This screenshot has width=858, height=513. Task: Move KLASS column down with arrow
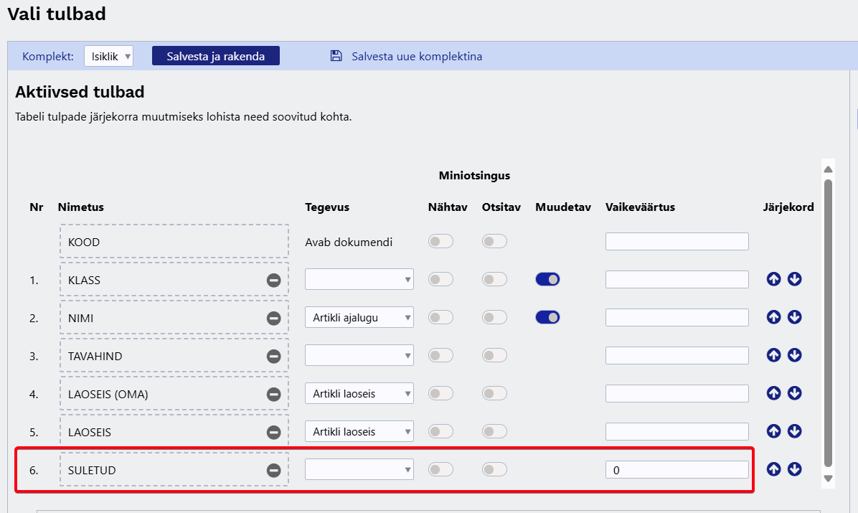tap(794, 279)
